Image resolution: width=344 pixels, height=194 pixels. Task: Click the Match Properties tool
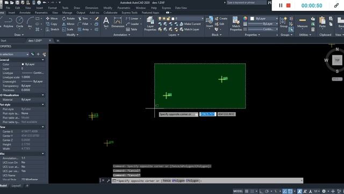(x=236, y=24)
